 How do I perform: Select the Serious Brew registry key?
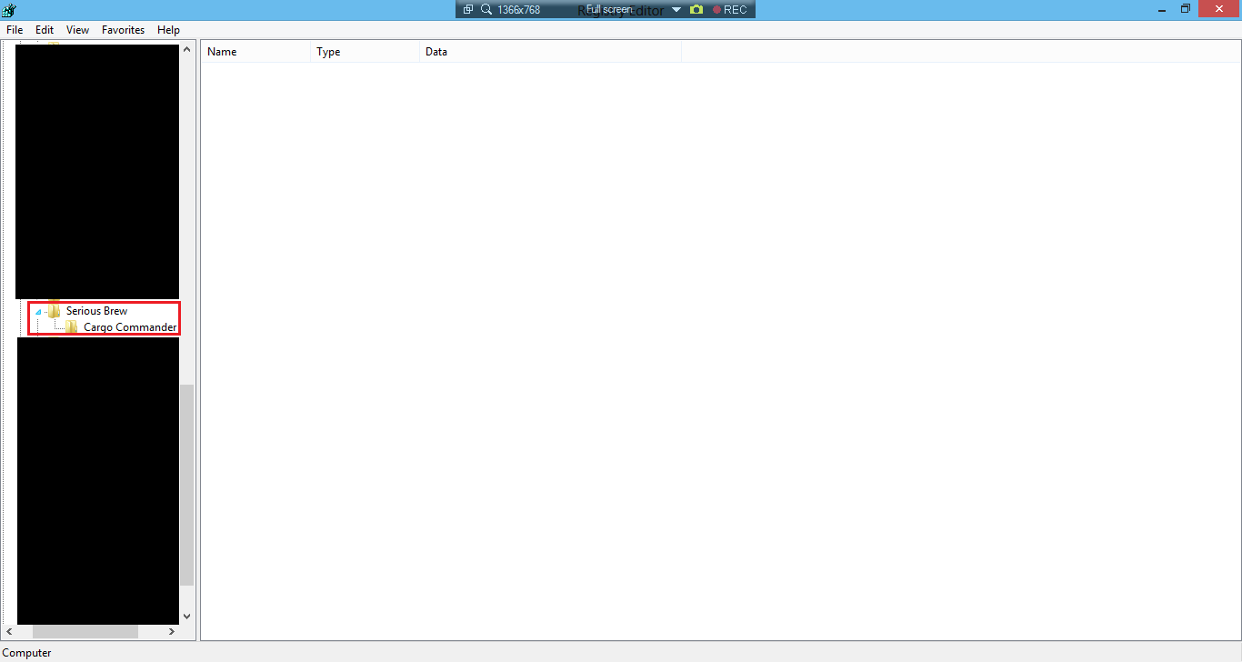tap(96, 311)
